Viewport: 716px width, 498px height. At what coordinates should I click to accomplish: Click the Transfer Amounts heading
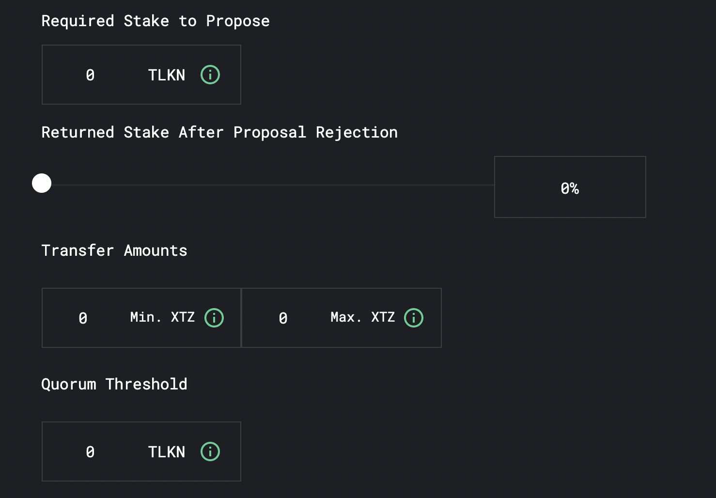click(x=114, y=250)
